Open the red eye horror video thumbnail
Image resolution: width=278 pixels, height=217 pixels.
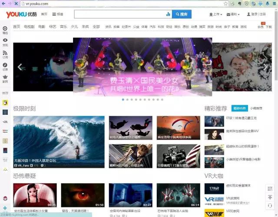coord(83,195)
